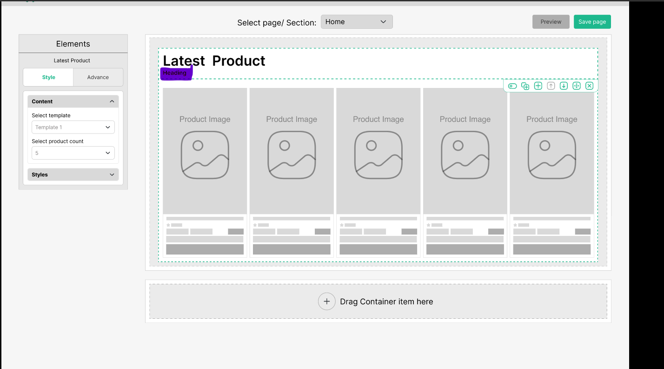Viewport: 664px width, 369px height.
Task: Click the plus icon in Drag Container area
Action: click(x=327, y=302)
